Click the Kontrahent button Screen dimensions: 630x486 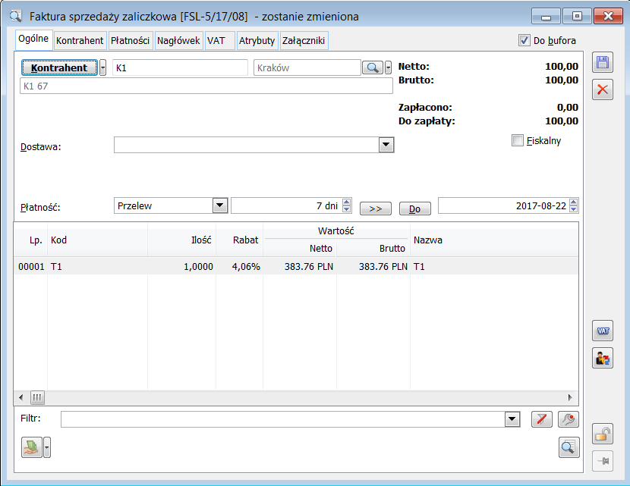[x=59, y=67]
